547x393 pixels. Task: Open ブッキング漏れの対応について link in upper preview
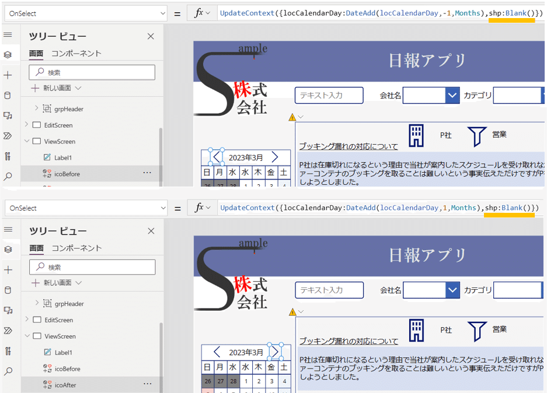click(348, 146)
